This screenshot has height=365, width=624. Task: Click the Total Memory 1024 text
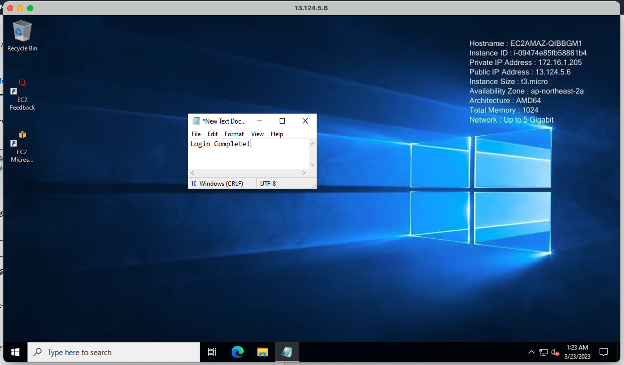[x=504, y=110]
